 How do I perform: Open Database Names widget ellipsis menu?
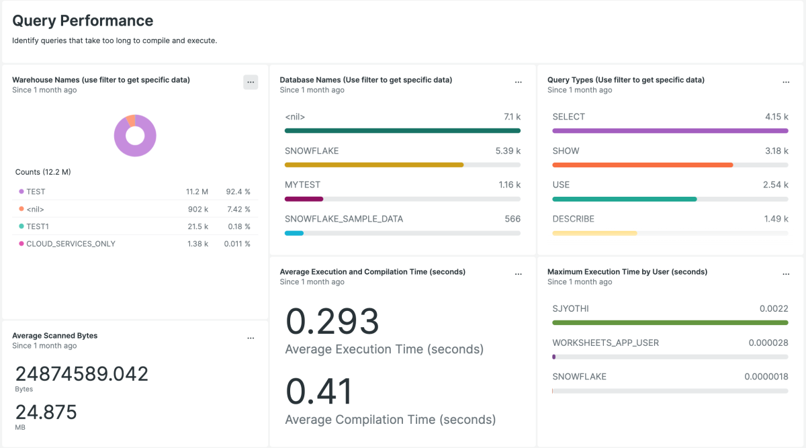(518, 82)
